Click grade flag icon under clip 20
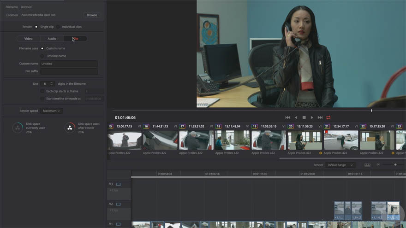The height and width of the screenshot is (228, 406). click(x=321, y=153)
